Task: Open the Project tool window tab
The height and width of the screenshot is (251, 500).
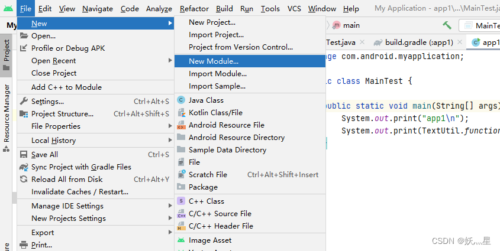Action: click(6, 55)
